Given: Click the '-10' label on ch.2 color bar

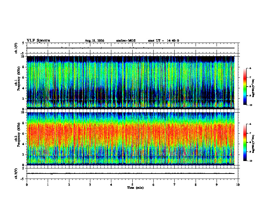Looking at the screenshot, I should (250, 161).
